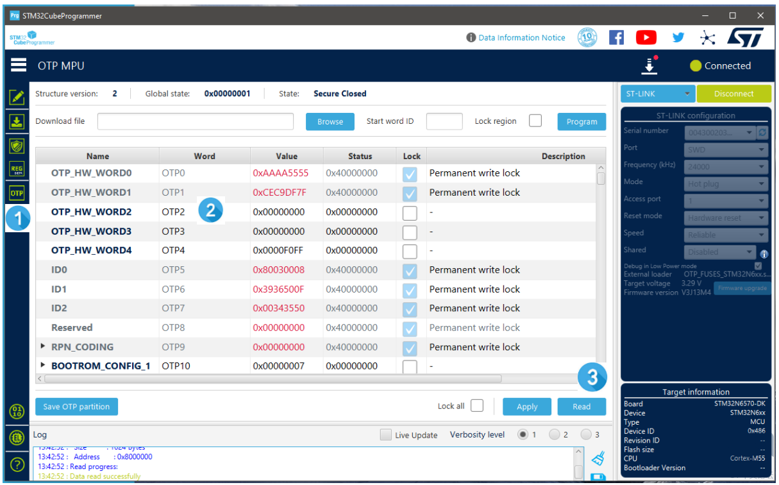
Task: Open the Option Bytes shield icon
Action: coord(17,145)
